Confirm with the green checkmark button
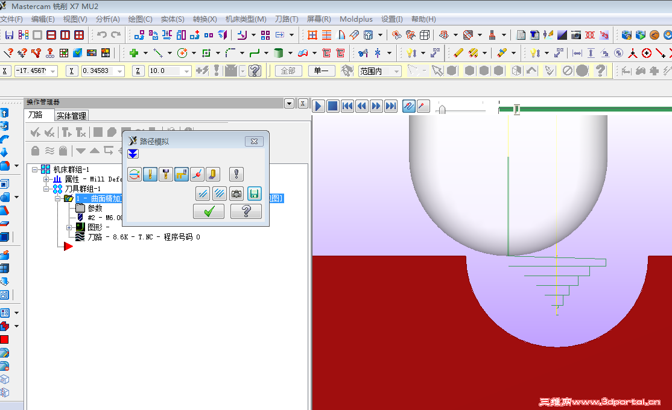Image resolution: width=672 pixels, height=410 pixels. [209, 211]
